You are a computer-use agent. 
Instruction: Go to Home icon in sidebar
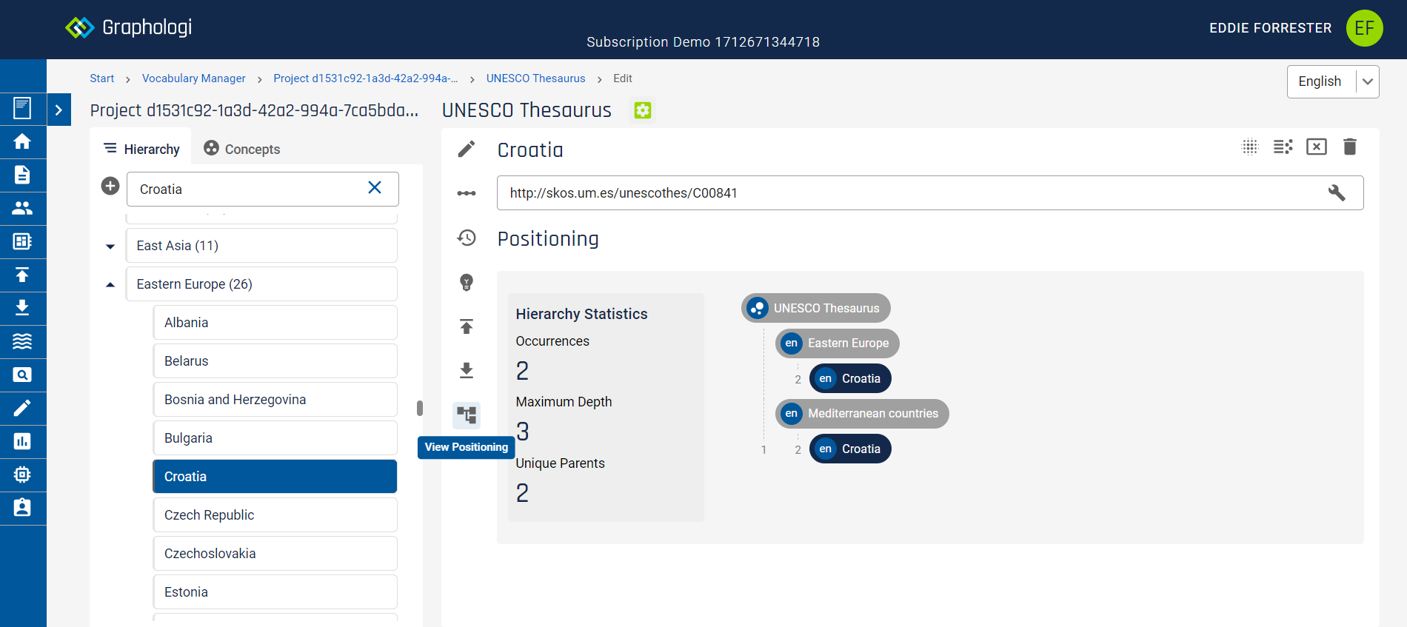click(22, 141)
